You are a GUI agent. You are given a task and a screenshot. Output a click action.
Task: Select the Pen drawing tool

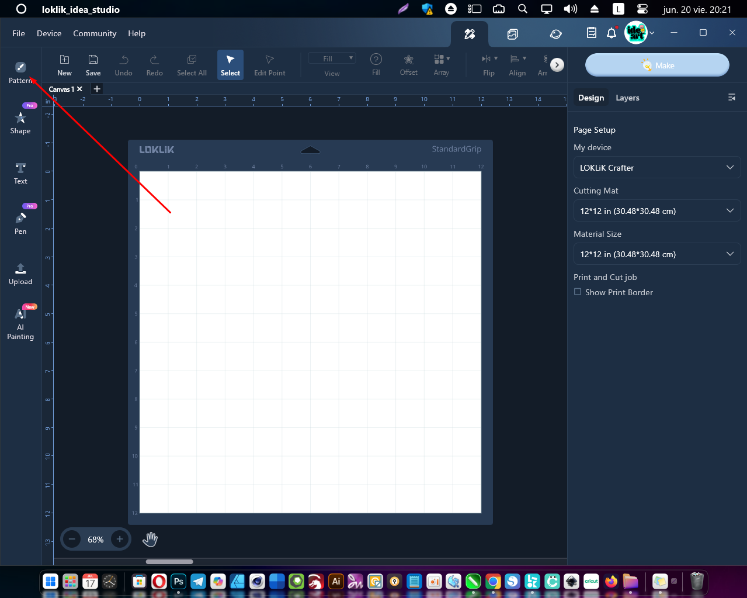[x=20, y=223]
